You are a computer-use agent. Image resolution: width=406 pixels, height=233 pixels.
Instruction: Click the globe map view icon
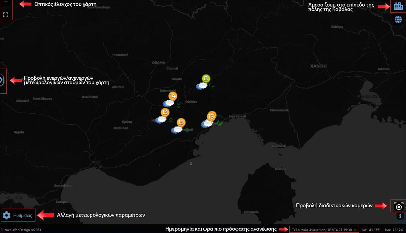[x=399, y=19]
